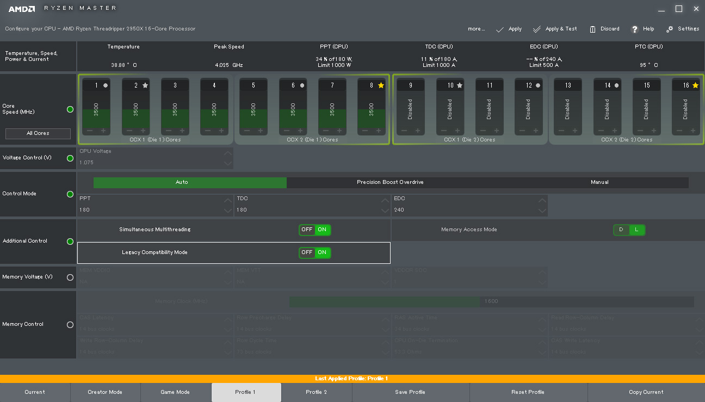The image size is (705, 402).
Task: Click the Apply checkmark icon
Action: 499,29
